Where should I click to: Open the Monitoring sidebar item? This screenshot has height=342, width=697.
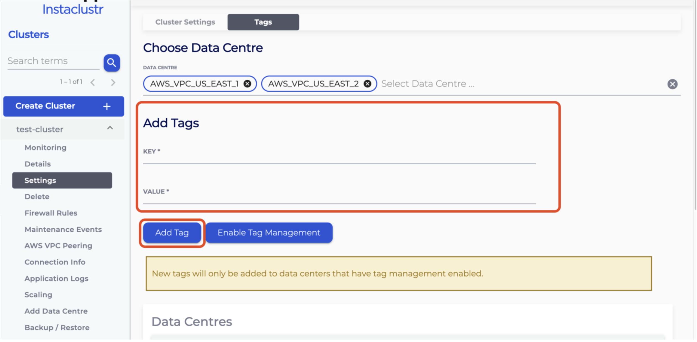click(x=46, y=148)
